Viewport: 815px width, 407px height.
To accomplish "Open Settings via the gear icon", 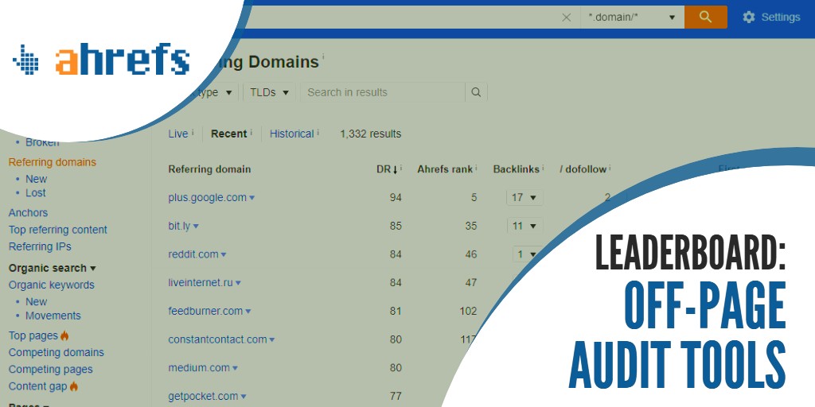I will [748, 17].
